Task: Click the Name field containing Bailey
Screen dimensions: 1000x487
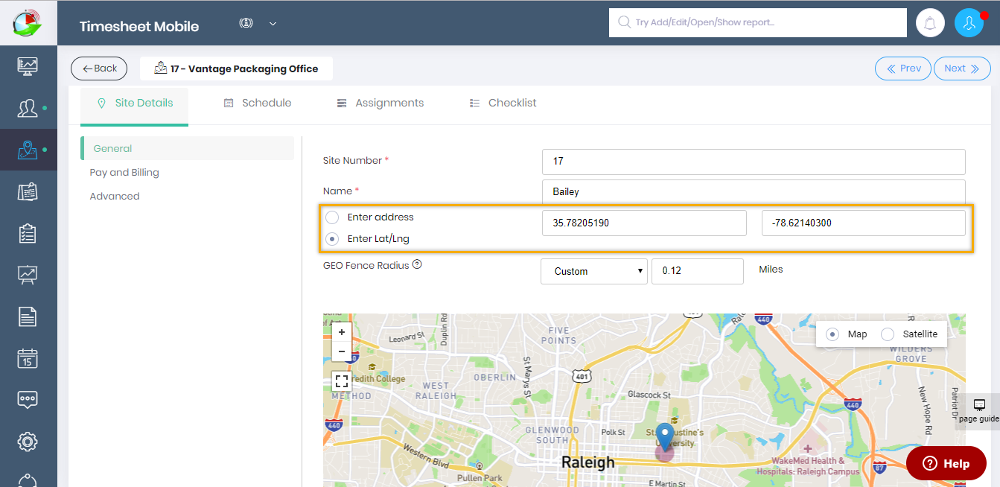Action: pyautogui.click(x=754, y=191)
